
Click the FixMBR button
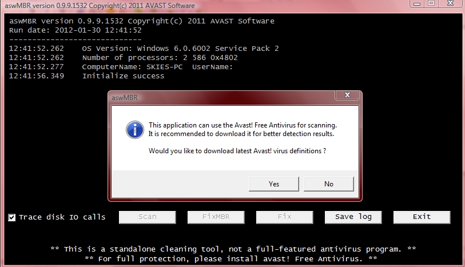click(216, 217)
